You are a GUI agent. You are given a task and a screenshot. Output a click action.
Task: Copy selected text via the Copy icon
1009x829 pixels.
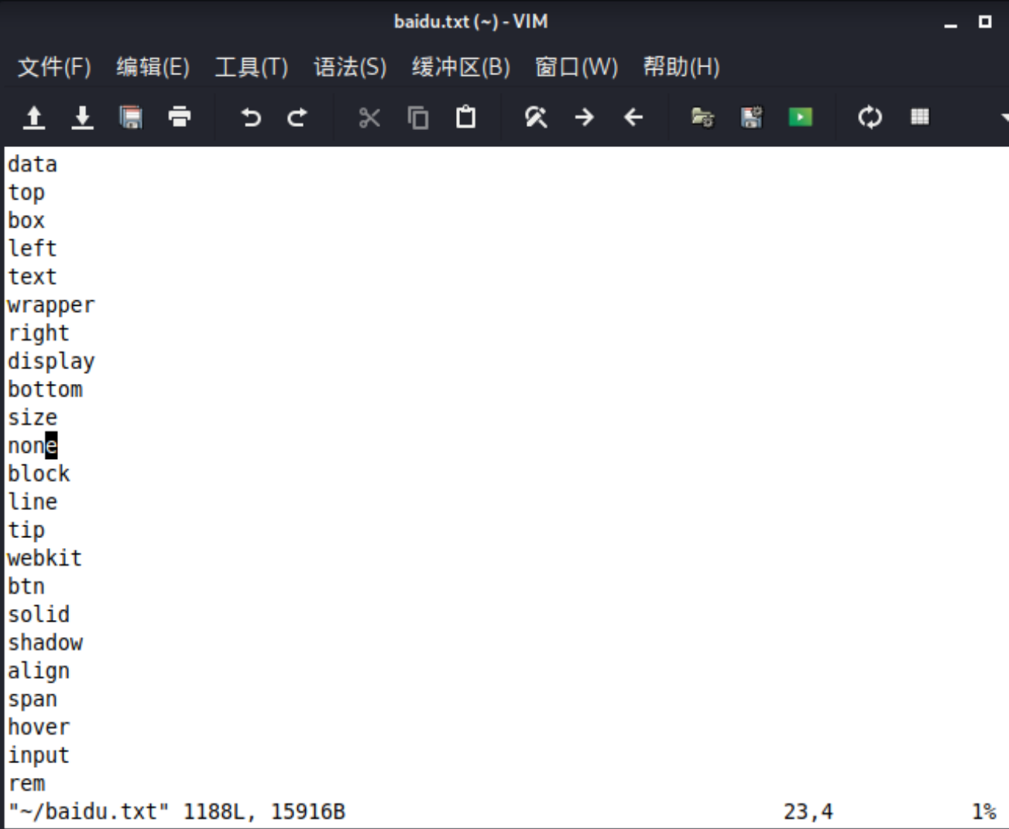(x=418, y=118)
